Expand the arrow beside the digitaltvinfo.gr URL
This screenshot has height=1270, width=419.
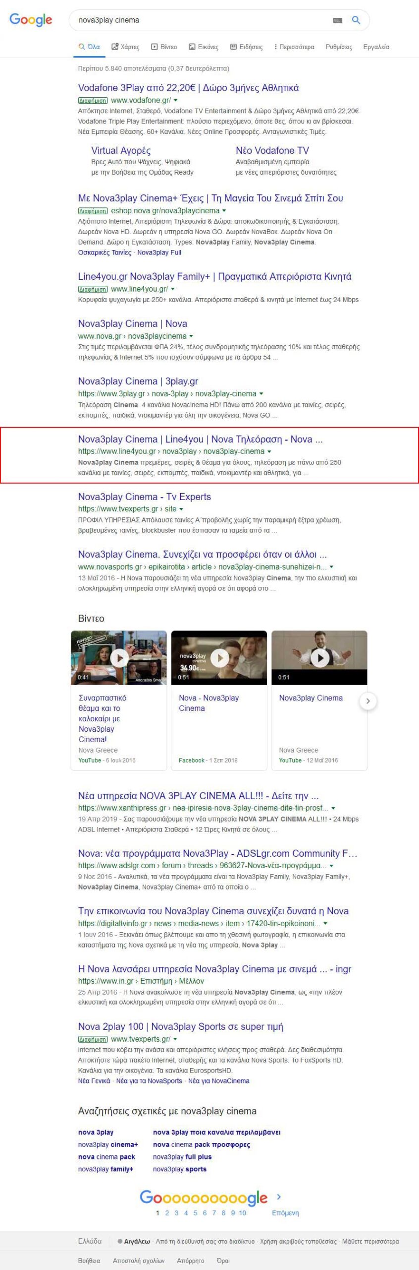point(325,924)
